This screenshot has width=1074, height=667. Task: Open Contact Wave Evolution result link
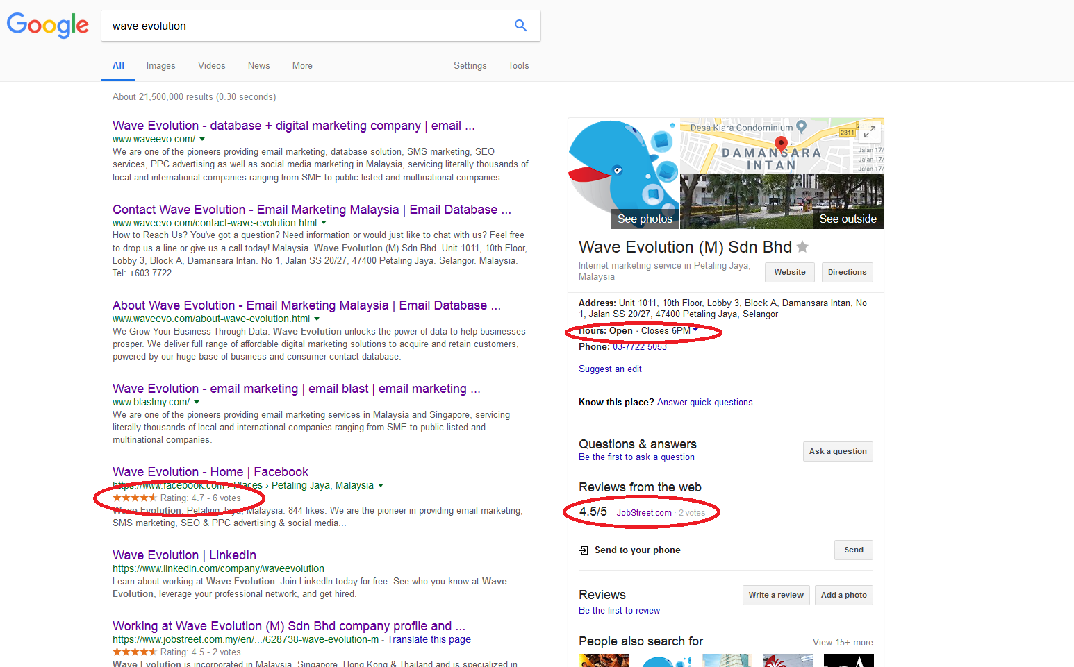click(x=312, y=210)
